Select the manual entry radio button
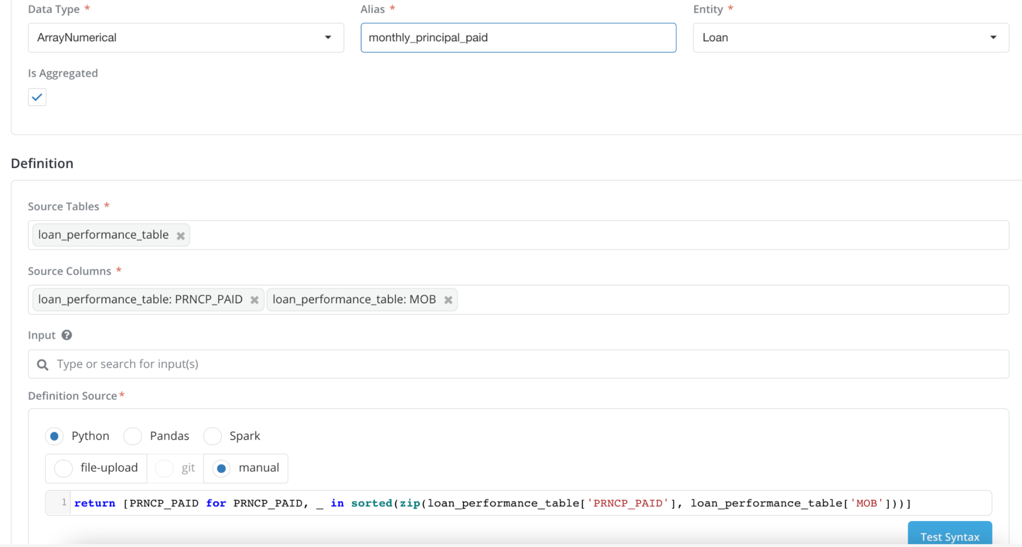This screenshot has width=1022, height=547. 222,468
